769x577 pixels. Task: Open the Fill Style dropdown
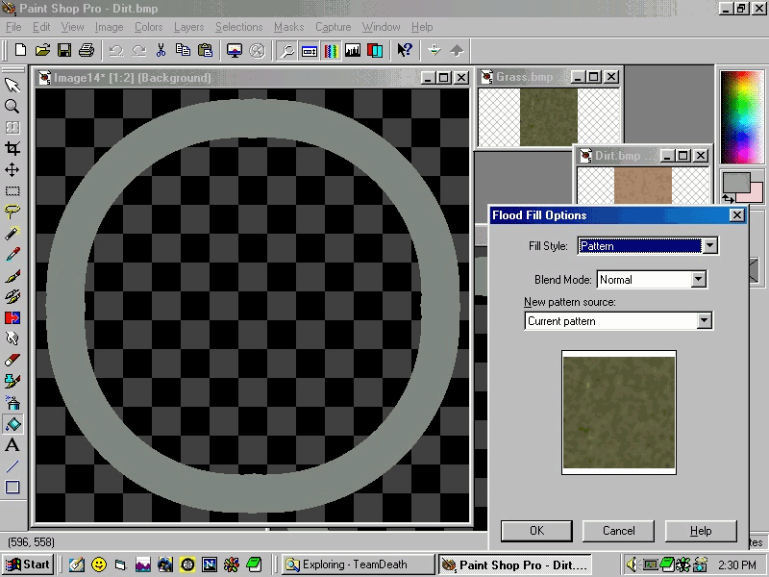click(709, 246)
